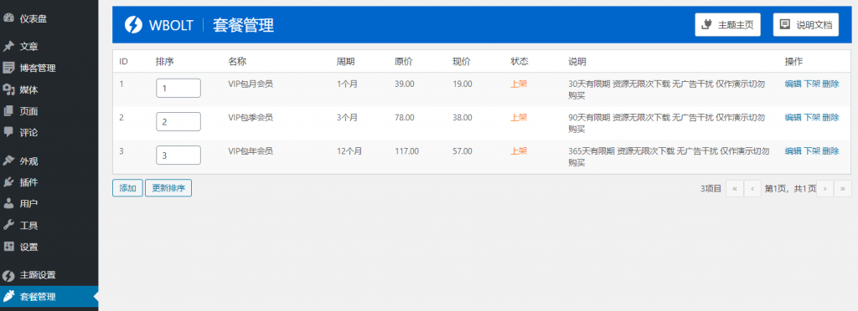This screenshot has height=311, width=858.
Task: Click the 更新排序 button
Action: (168, 188)
